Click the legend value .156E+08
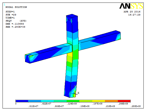The image size is (148, 111). point(84,106)
